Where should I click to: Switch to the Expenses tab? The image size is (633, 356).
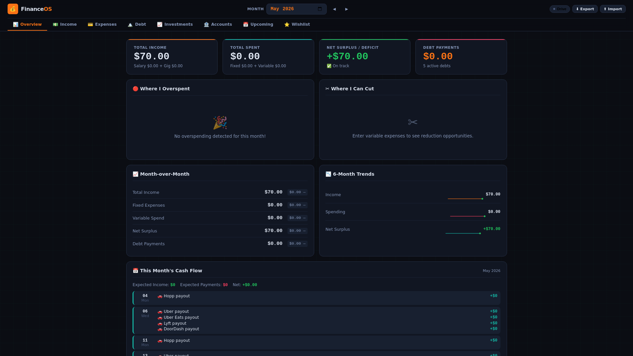point(102,24)
